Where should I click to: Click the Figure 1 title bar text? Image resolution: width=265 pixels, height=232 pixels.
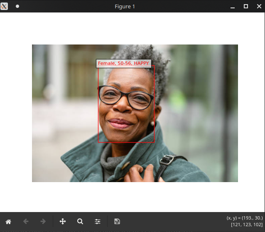pos(125,6)
